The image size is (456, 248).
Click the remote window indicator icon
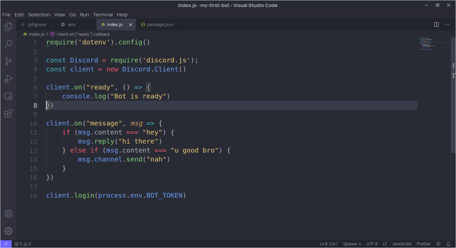pos(6,244)
